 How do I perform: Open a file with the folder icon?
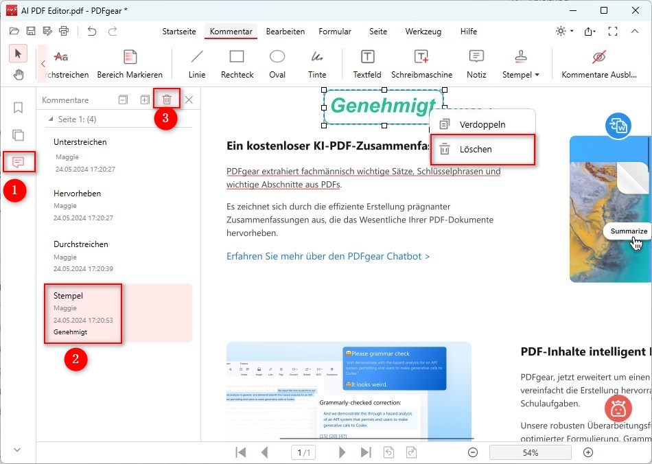(x=14, y=31)
